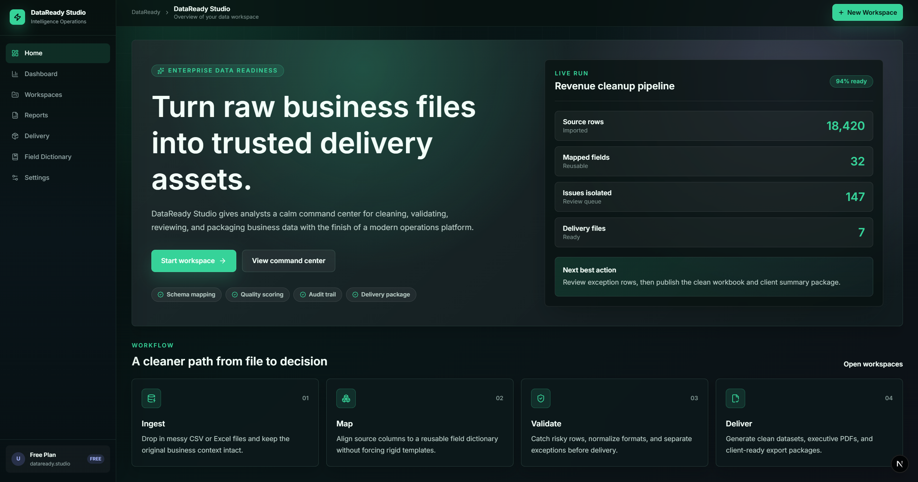The width and height of the screenshot is (918, 482).
Task: Select Delivery in the sidebar
Action: tap(58, 136)
